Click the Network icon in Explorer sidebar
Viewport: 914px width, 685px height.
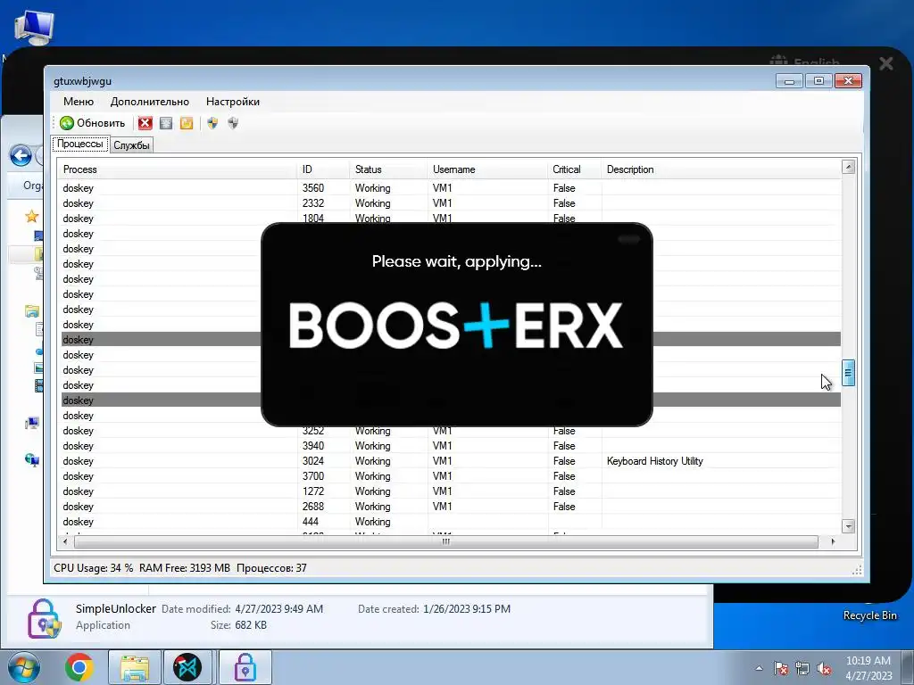32,460
